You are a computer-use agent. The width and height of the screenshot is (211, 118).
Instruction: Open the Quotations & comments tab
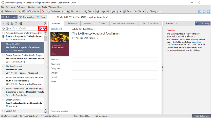pos(124,23)
